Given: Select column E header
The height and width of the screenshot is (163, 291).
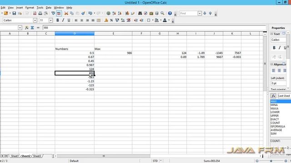Looking at the screenshot, I should point(113,34).
